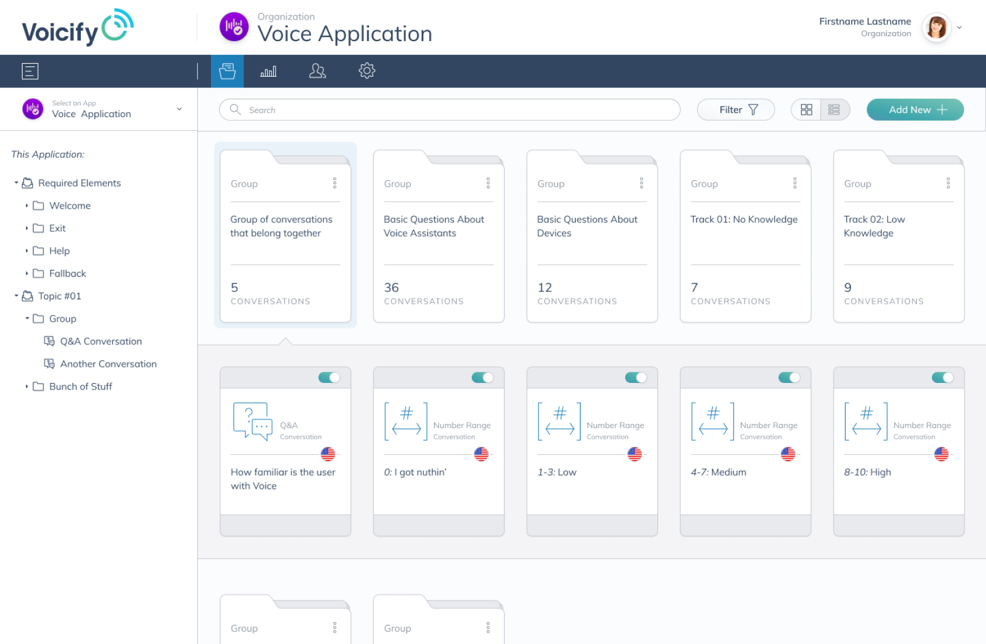Screen dimensions: 986x644
Task: Collapse the Group folder in sidebar
Action: click(x=27, y=319)
